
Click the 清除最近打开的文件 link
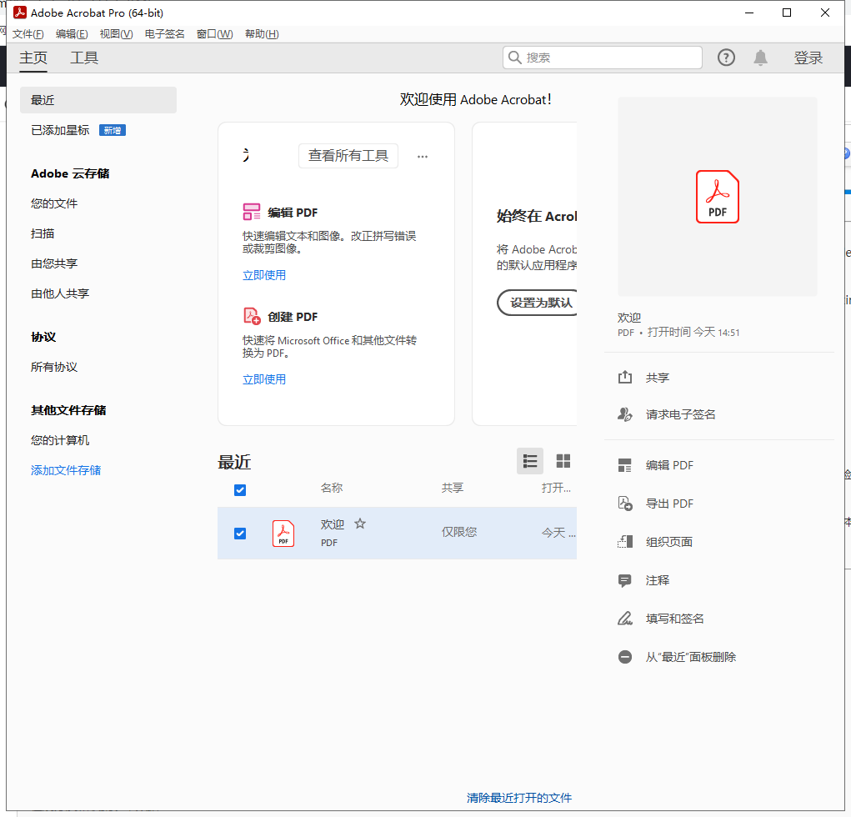pos(519,797)
